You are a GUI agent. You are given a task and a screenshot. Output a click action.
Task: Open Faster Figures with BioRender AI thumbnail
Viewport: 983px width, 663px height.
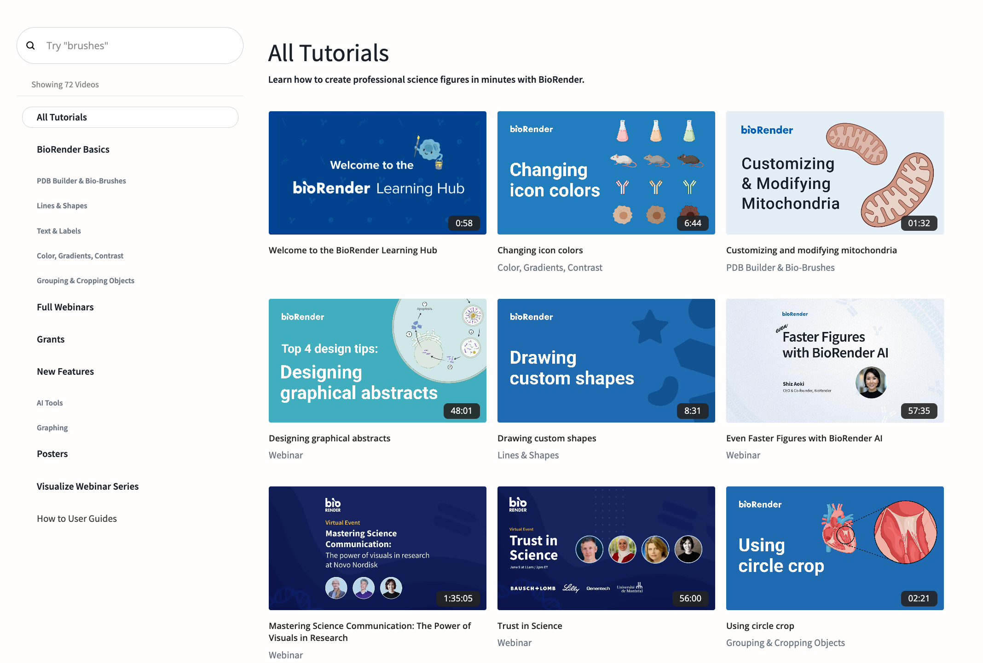[x=835, y=360]
